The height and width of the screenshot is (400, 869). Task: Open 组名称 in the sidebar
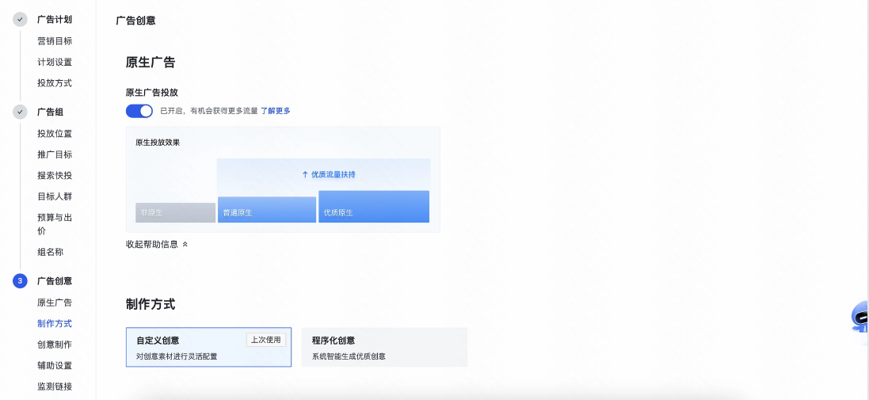50,252
